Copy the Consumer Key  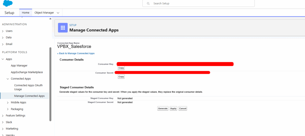click(x=121, y=68)
